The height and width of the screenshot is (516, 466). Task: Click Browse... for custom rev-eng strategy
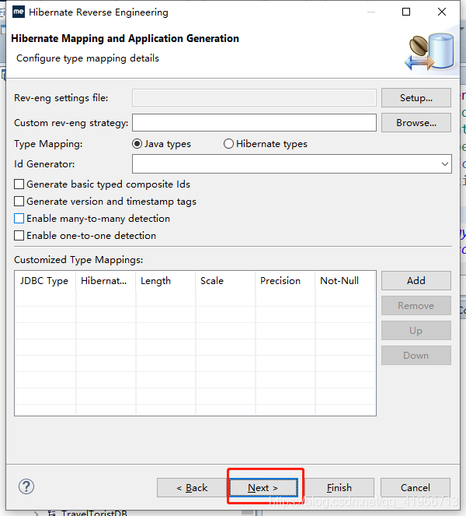(416, 123)
